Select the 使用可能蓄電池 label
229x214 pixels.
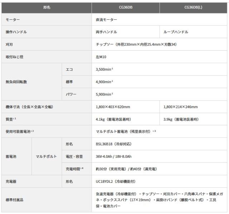(20, 131)
